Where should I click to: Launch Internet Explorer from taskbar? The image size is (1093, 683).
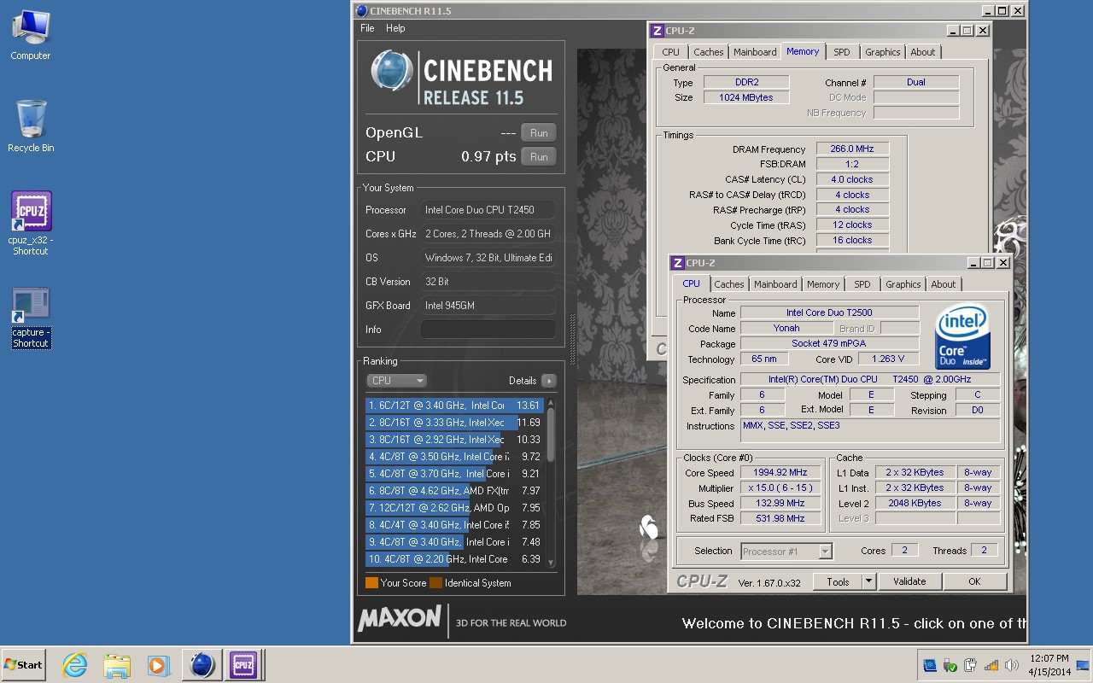(x=75, y=664)
